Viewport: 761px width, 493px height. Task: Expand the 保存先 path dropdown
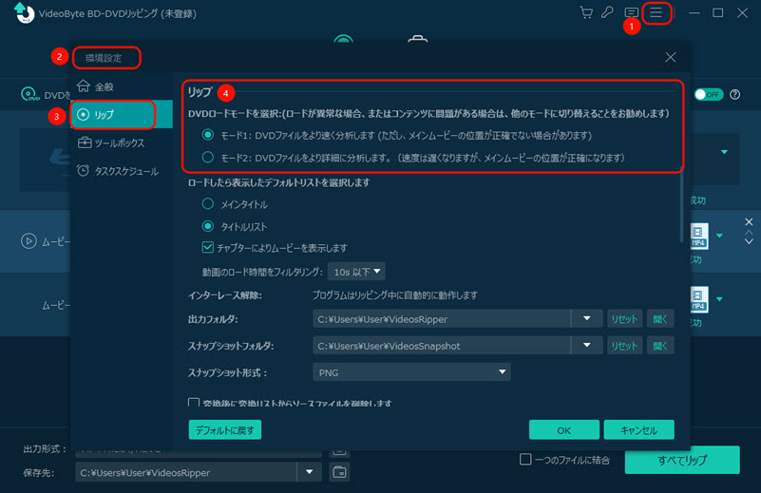[x=309, y=472]
